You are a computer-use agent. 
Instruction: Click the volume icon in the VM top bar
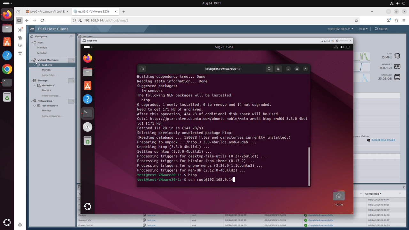click(x=342, y=47)
